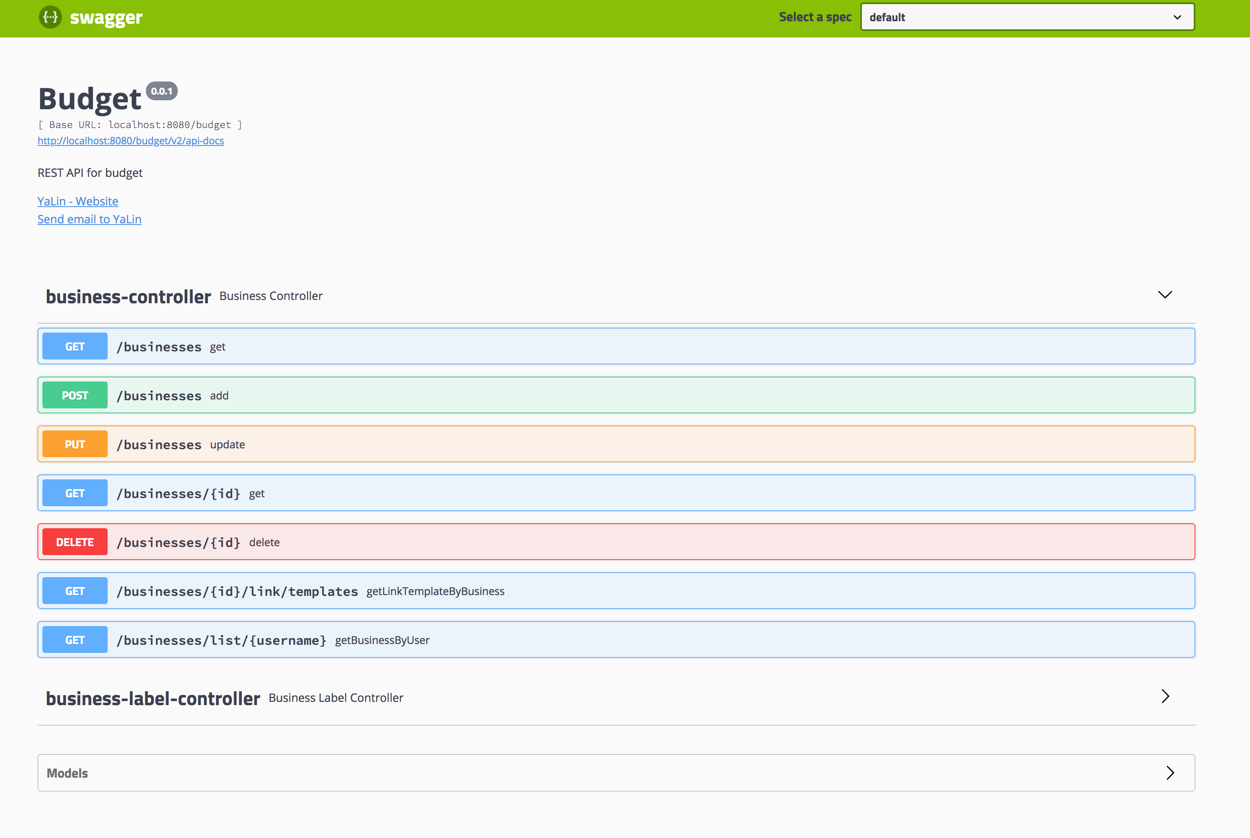The width and height of the screenshot is (1250, 838).
Task: Click the Swagger logo icon
Action: coord(50,17)
